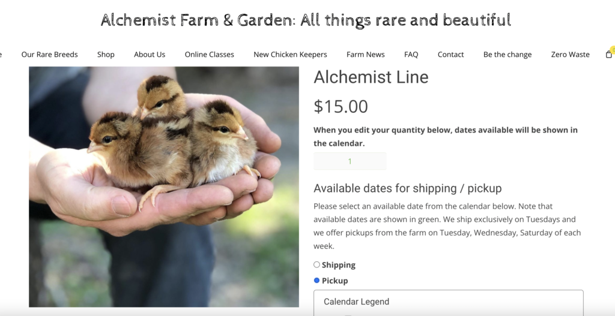The width and height of the screenshot is (615, 316).
Task: Open the shopping bag cart icon
Action: pos(609,55)
